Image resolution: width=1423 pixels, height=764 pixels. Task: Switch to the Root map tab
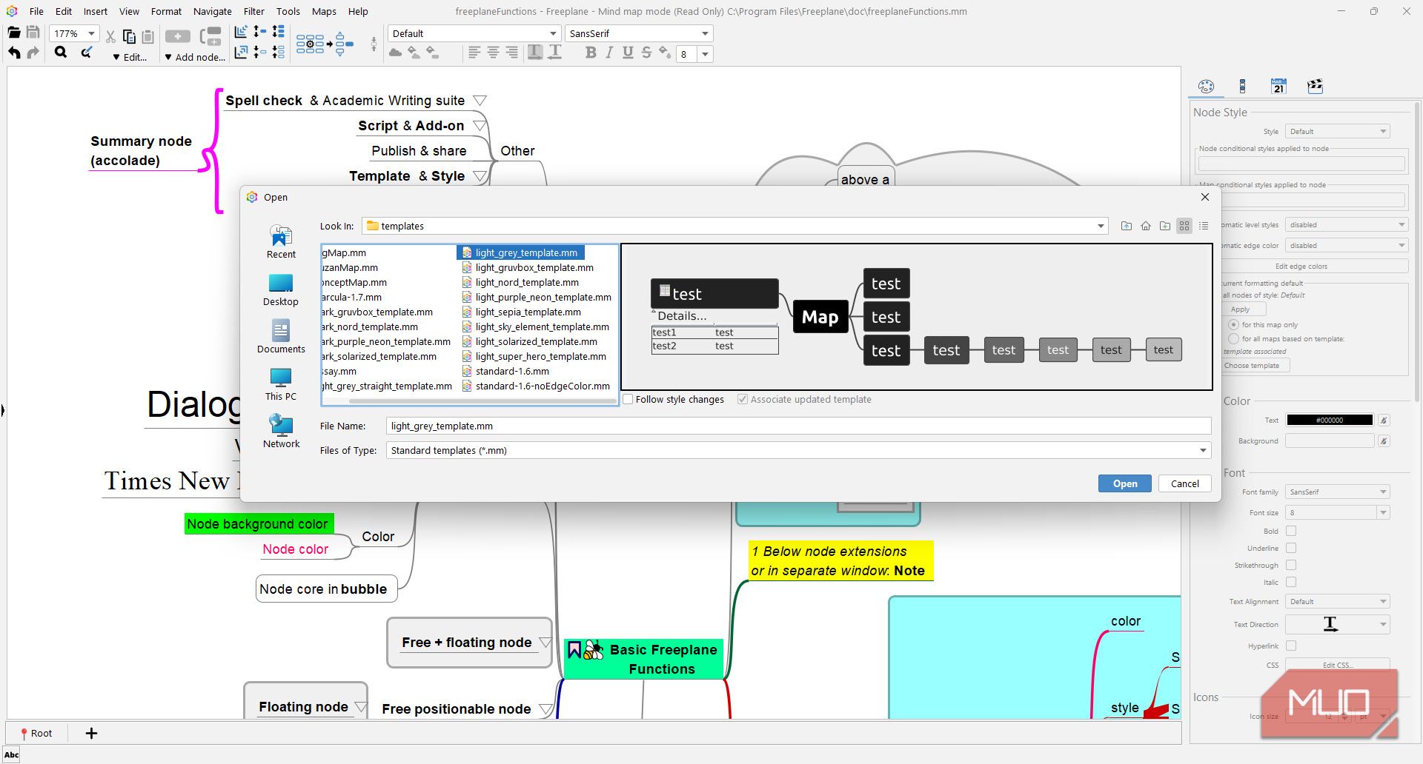tap(36, 733)
